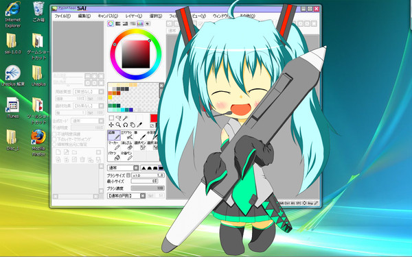
Task: Open the 選択(S) menu
Action: click(156, 16)
